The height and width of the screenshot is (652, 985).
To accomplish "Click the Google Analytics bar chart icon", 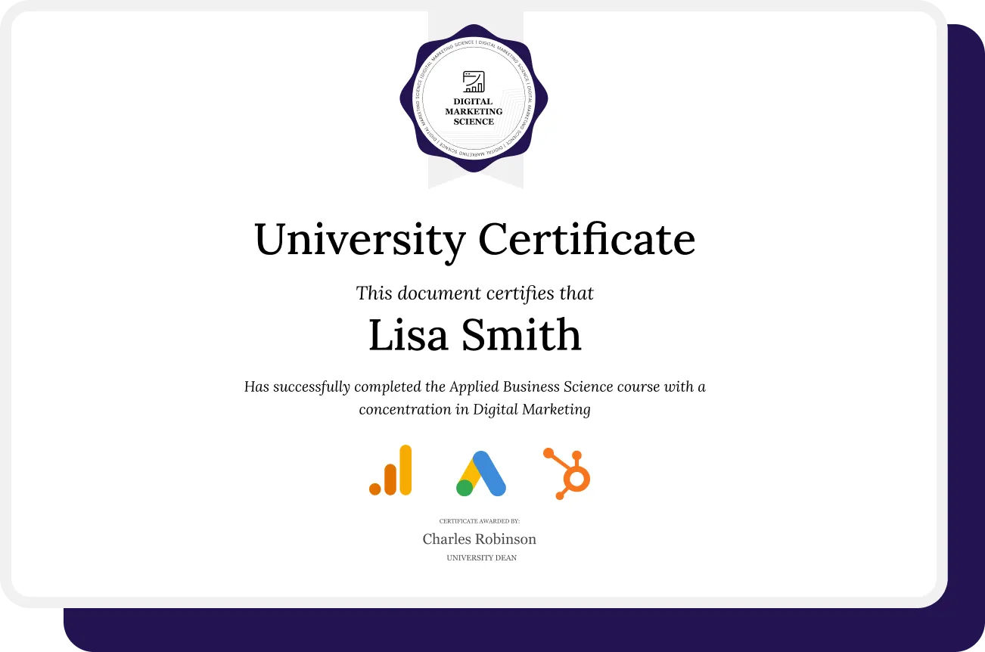I will [391, 471].
